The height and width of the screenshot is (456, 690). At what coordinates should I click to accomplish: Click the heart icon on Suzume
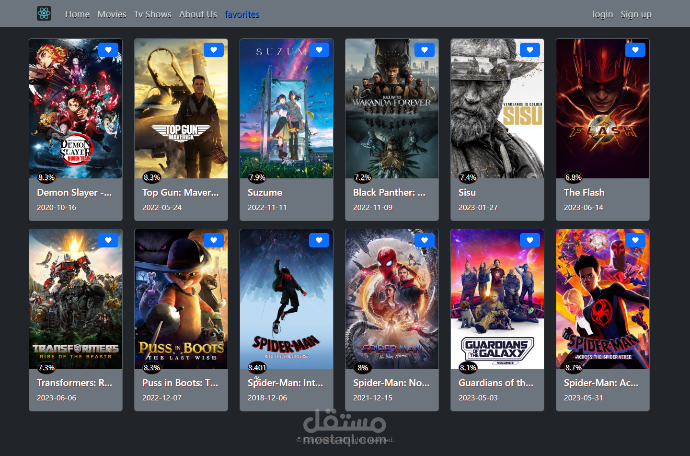point(319,49)
